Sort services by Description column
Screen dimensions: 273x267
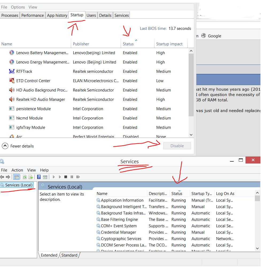click(x=158, y=193)
